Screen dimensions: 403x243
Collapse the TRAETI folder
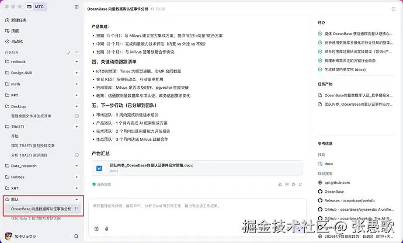tap(15, 127)
